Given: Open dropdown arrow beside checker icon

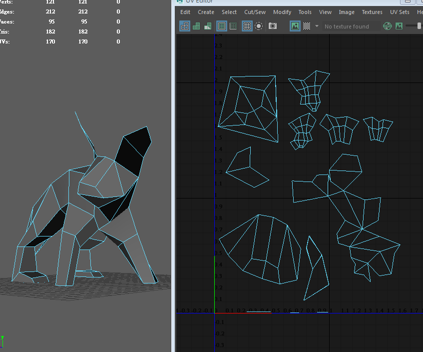Looking at the screenshot, I should pos(317,26).
